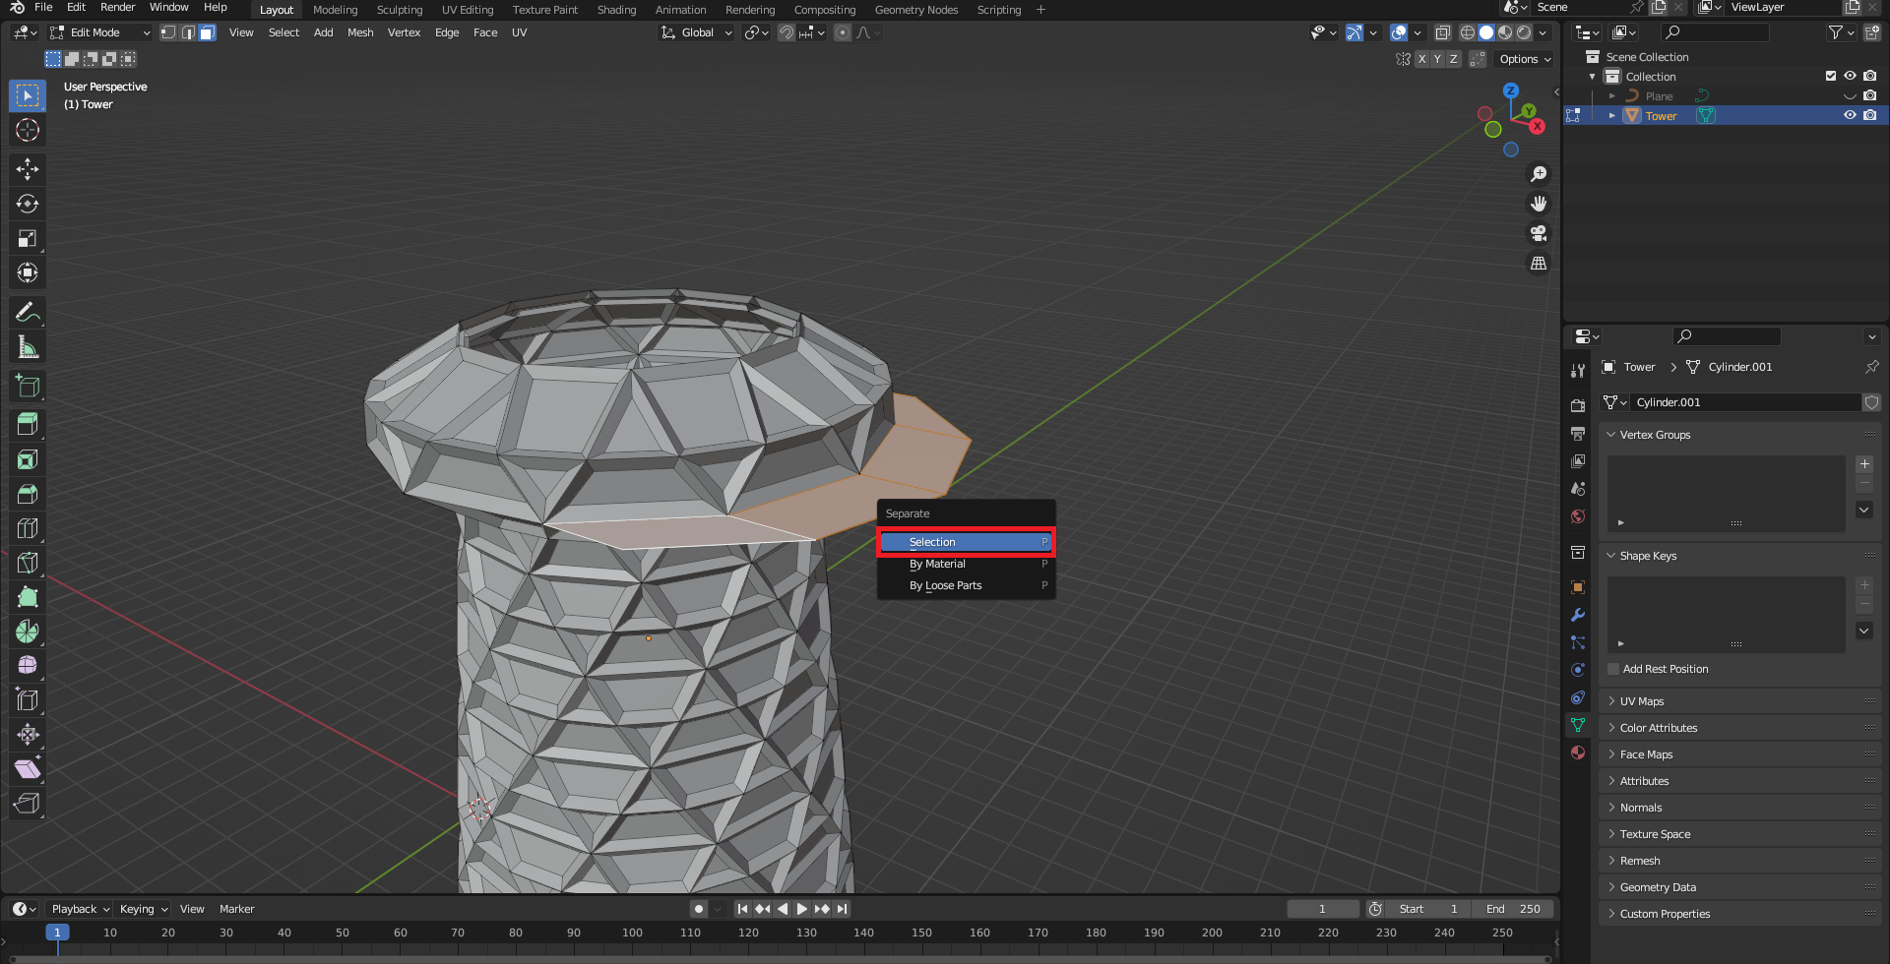Screen dimensions: 1890x964
Task: Select the Bevel tool
Action: pos(28,494)
